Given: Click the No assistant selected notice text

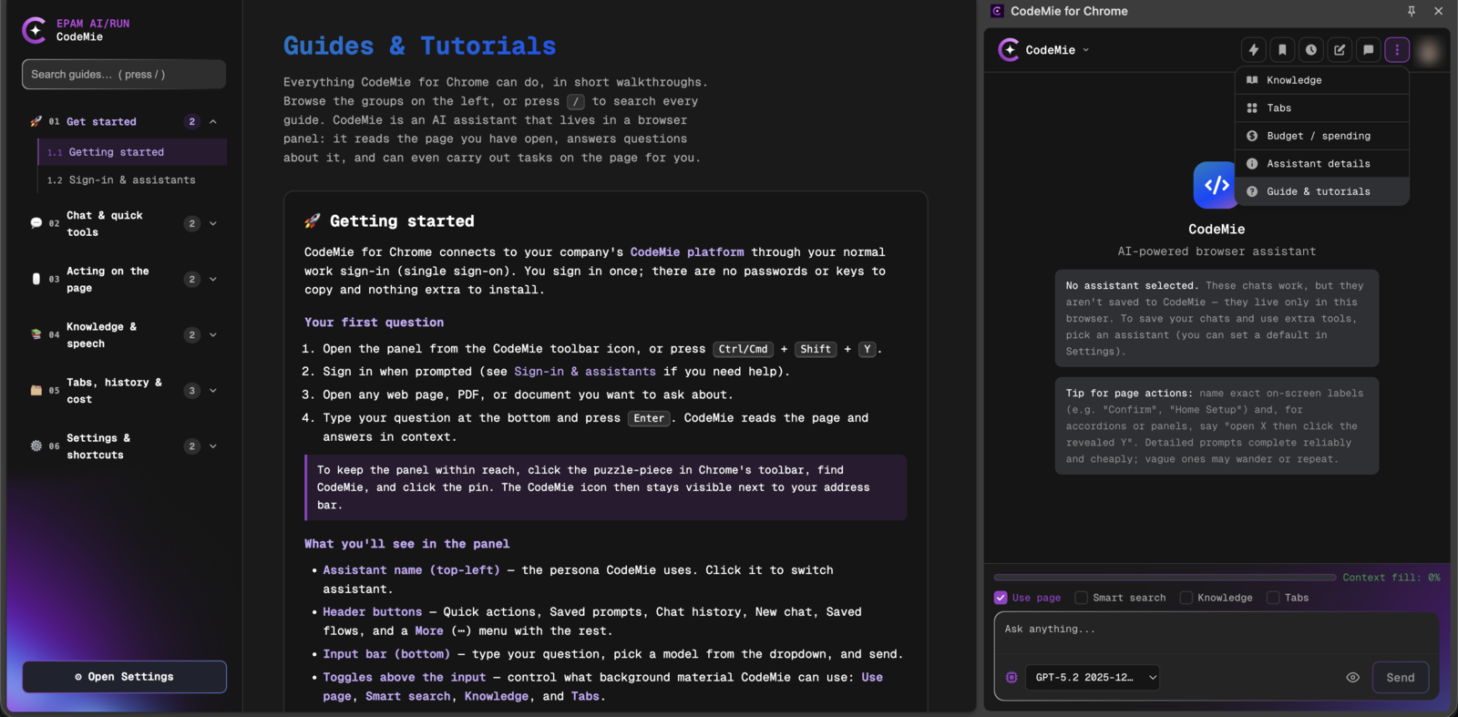Looking at the screenshot, I should tap(1217, 318).
